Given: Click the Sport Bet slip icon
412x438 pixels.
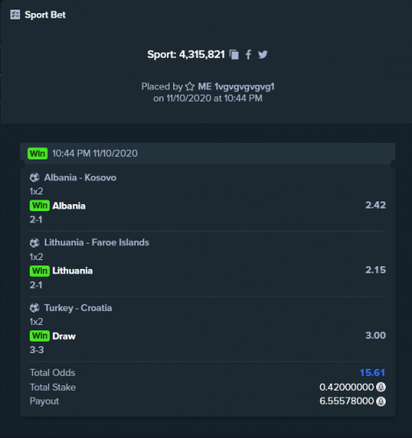Looking at the screenshot, I should 15,15.
